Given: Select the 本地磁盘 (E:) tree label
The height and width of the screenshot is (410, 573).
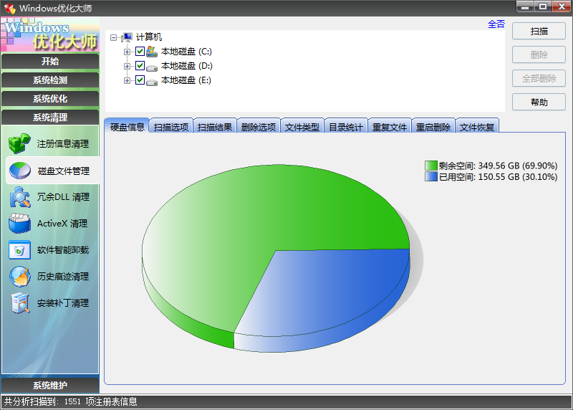Looking at the screenshot, I should (x=186, y=80).
